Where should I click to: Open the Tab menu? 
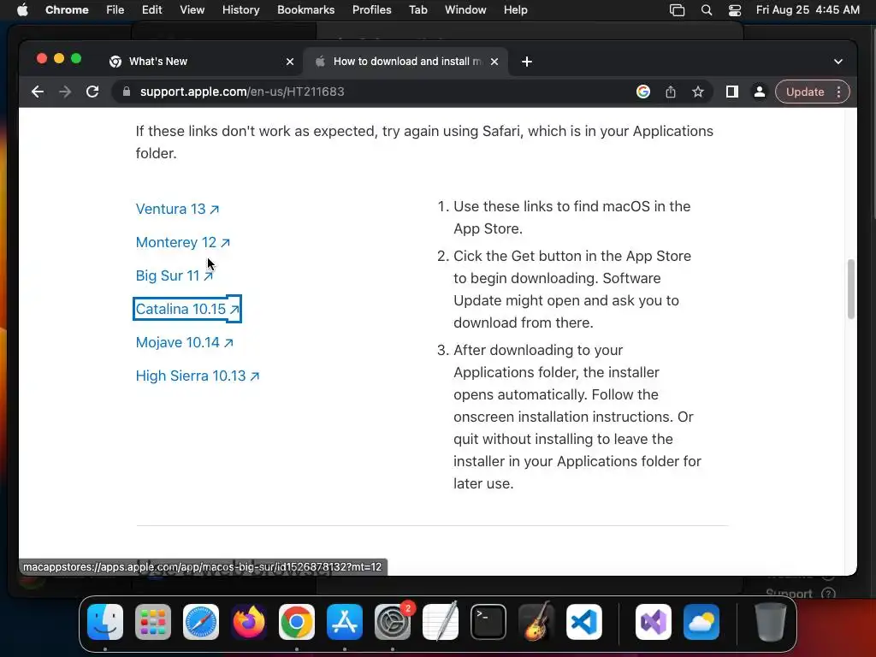417,10
